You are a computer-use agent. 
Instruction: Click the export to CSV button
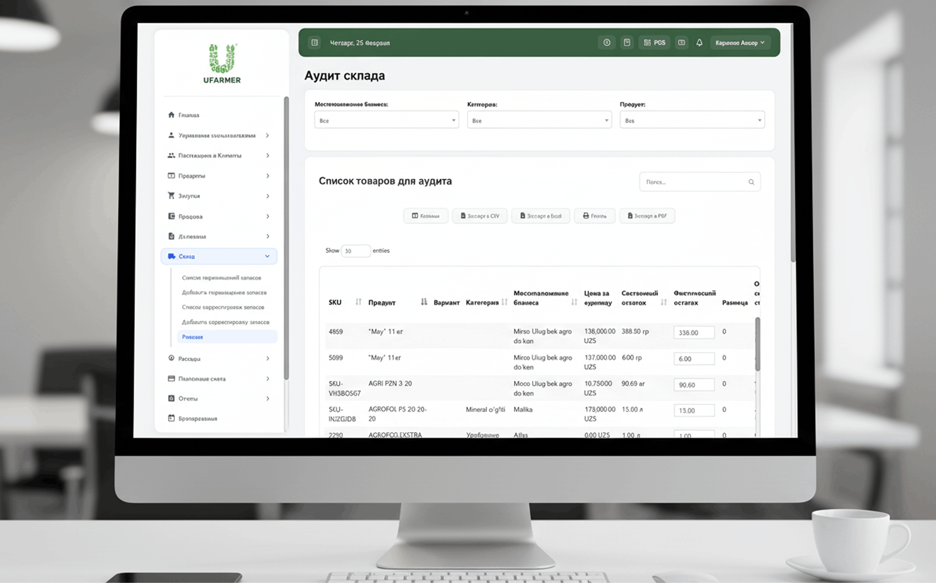point(480,216)
